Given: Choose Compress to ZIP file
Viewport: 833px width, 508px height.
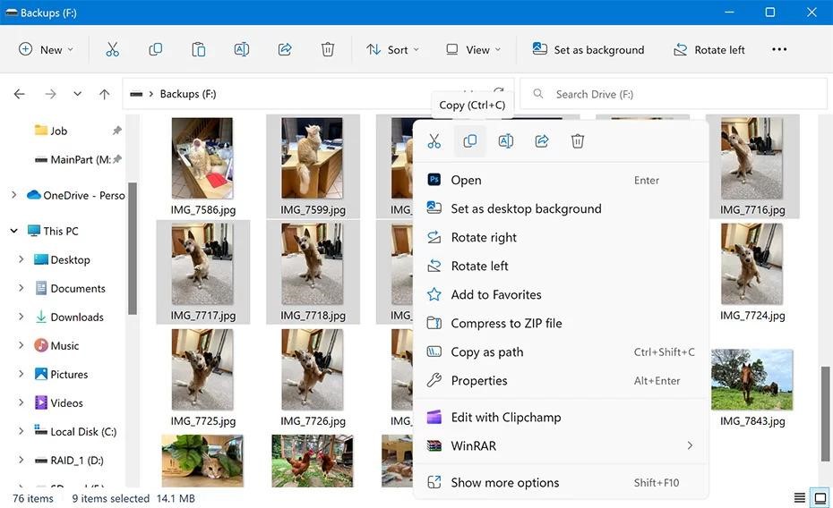Looking at the screenshot, I should 561,324.
